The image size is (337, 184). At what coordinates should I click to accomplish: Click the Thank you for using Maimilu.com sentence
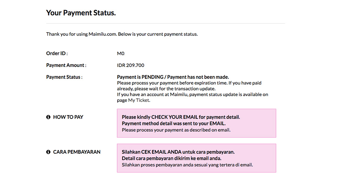click(122, 34)
